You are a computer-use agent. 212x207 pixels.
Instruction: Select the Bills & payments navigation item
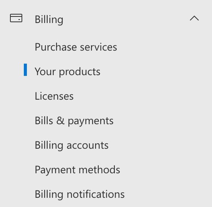74,121
